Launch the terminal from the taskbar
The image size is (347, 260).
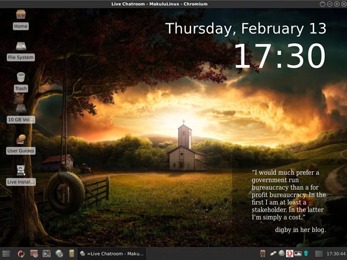click(x=47, y=253)
